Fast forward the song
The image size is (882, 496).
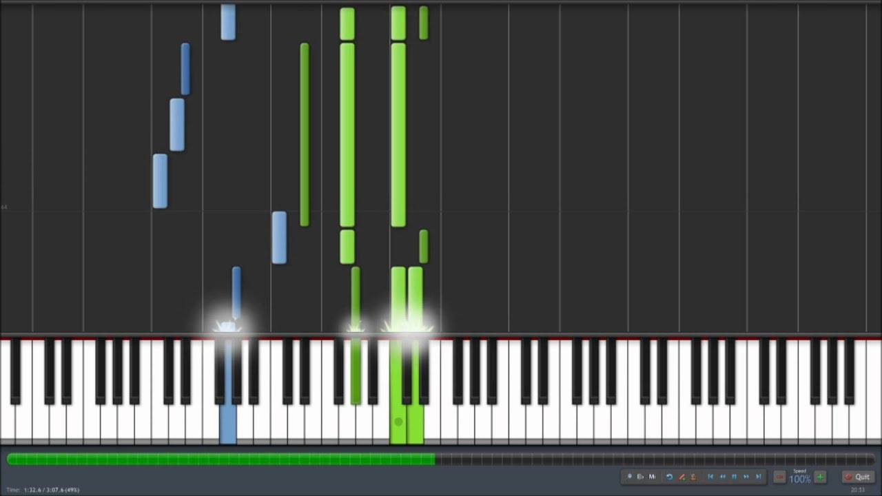pyautogui.click(x=746, y=477)
